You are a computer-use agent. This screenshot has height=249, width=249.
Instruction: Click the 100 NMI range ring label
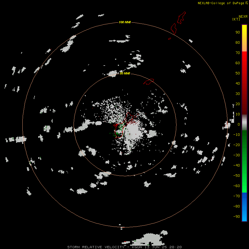pyautogui.click(x=125, y=22)
